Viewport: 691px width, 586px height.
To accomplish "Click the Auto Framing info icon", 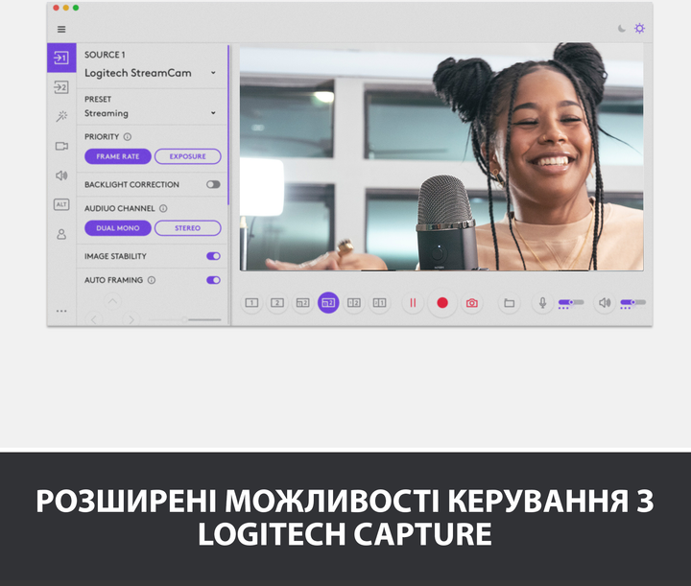I will coord(152,280).
